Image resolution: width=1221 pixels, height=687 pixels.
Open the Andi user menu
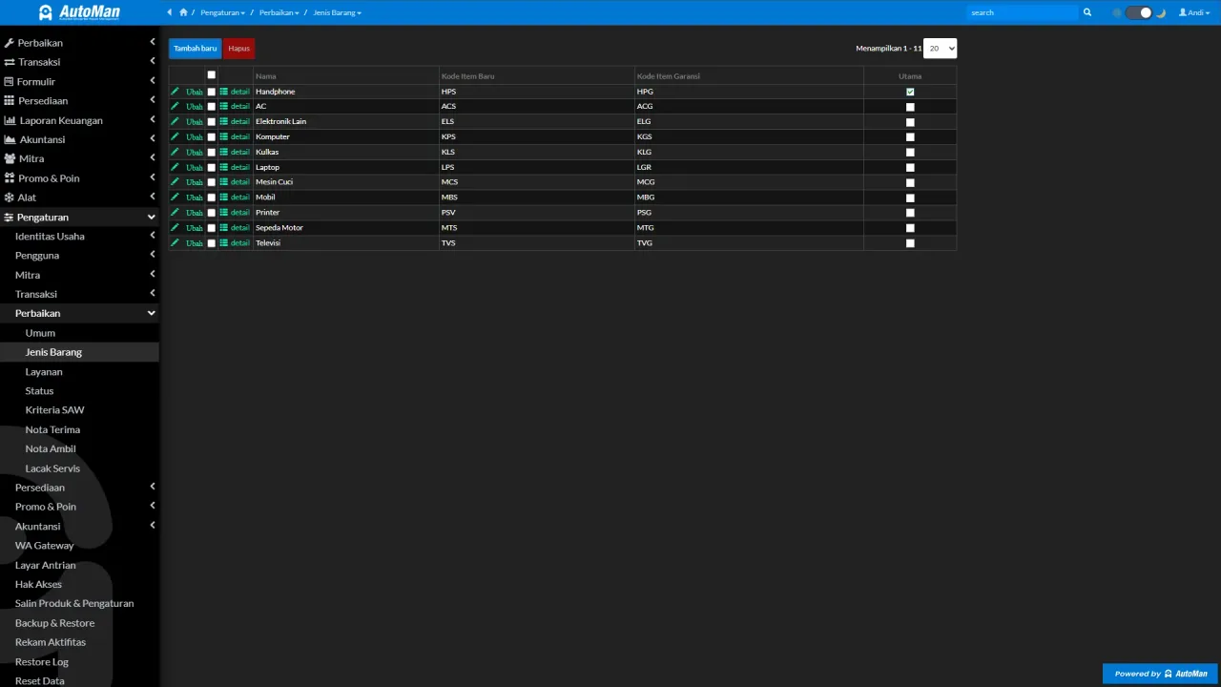[x=1194, y=12]
